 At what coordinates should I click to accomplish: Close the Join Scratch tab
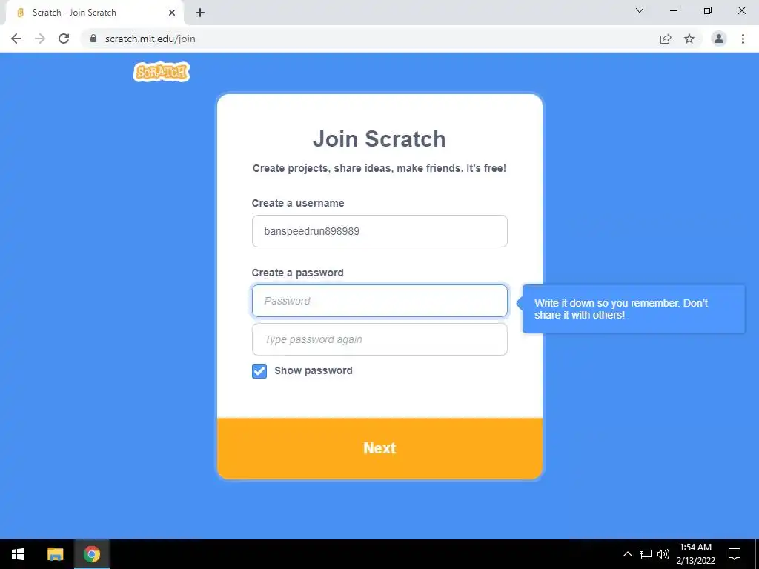pyautogui.click(x=172, y=13)
